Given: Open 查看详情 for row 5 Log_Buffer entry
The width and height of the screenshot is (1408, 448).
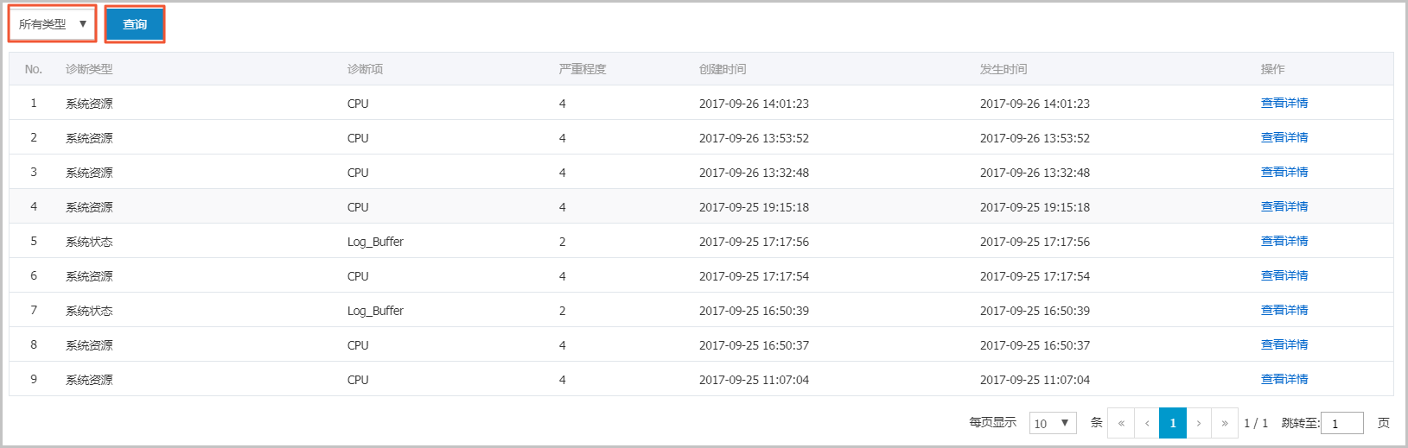Looking at the screenshot, I should tap(1284, 241).
